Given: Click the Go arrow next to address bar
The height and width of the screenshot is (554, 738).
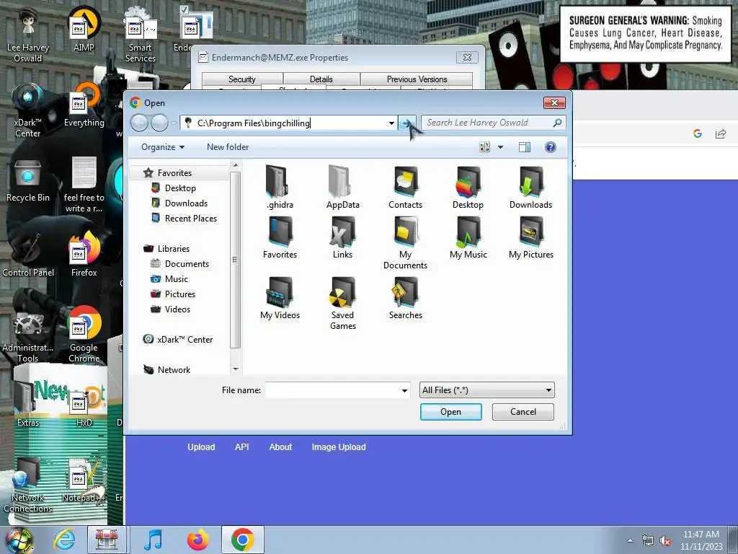Looking at the screenshot, I should click(x=406, y=123).
